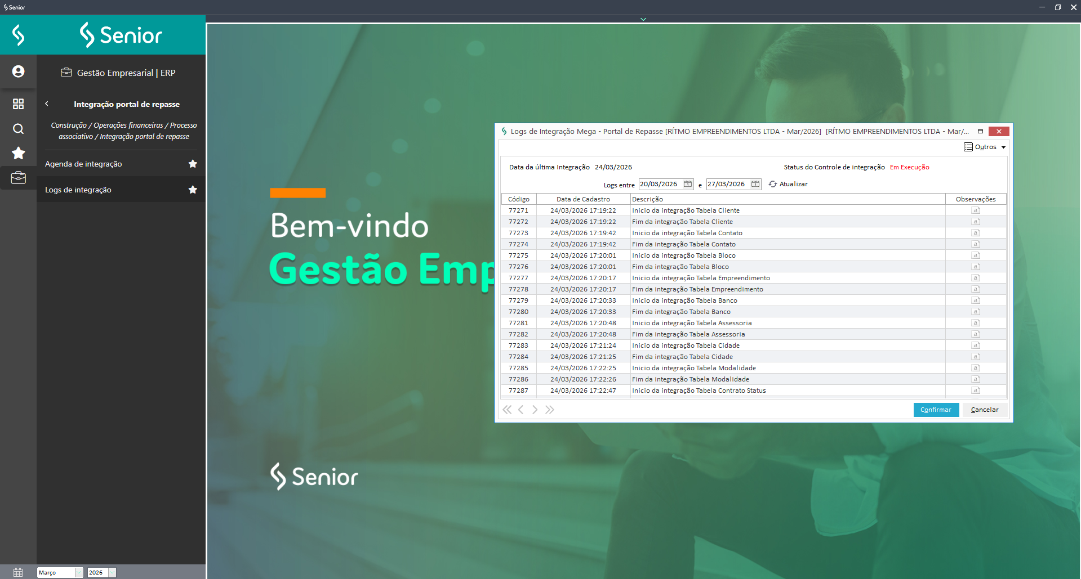
Task: Select 'Fim da integração Tabela Banco' row
Action: click(754, 312)
